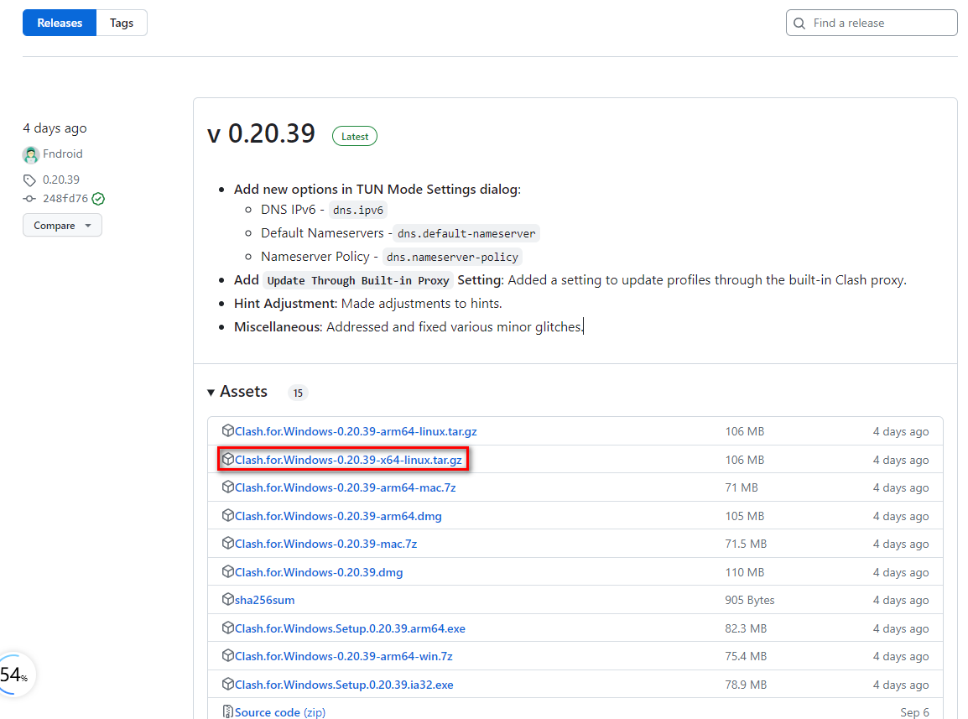Select the 75.4 MB size value
The width and height of the screenshot is (968, 719).
pyautogui.click(x=746, y=657)
